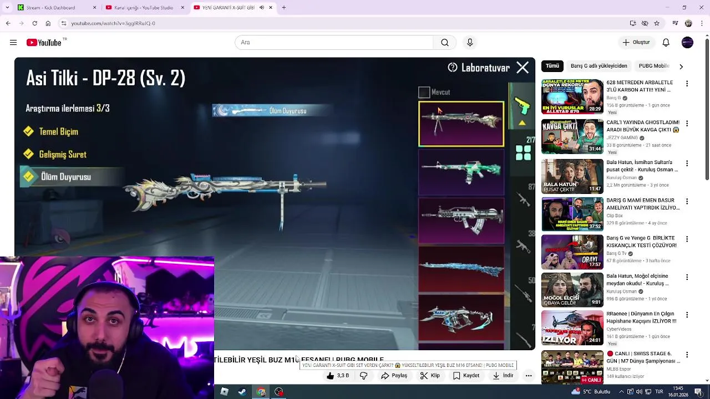Open the YouTube hamburger guide menu
The image size is (710, 399).
click(13, 43)
